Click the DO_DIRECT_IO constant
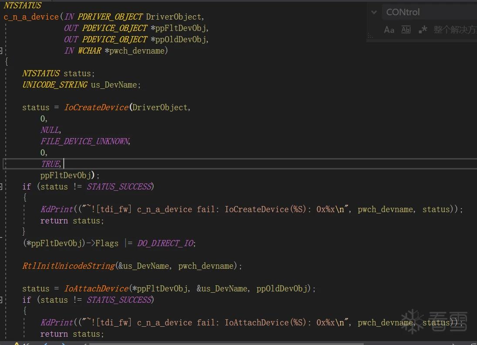 [166, 244]
